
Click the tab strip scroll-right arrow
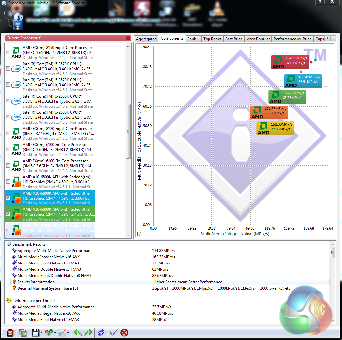click(x=333, y=38)
